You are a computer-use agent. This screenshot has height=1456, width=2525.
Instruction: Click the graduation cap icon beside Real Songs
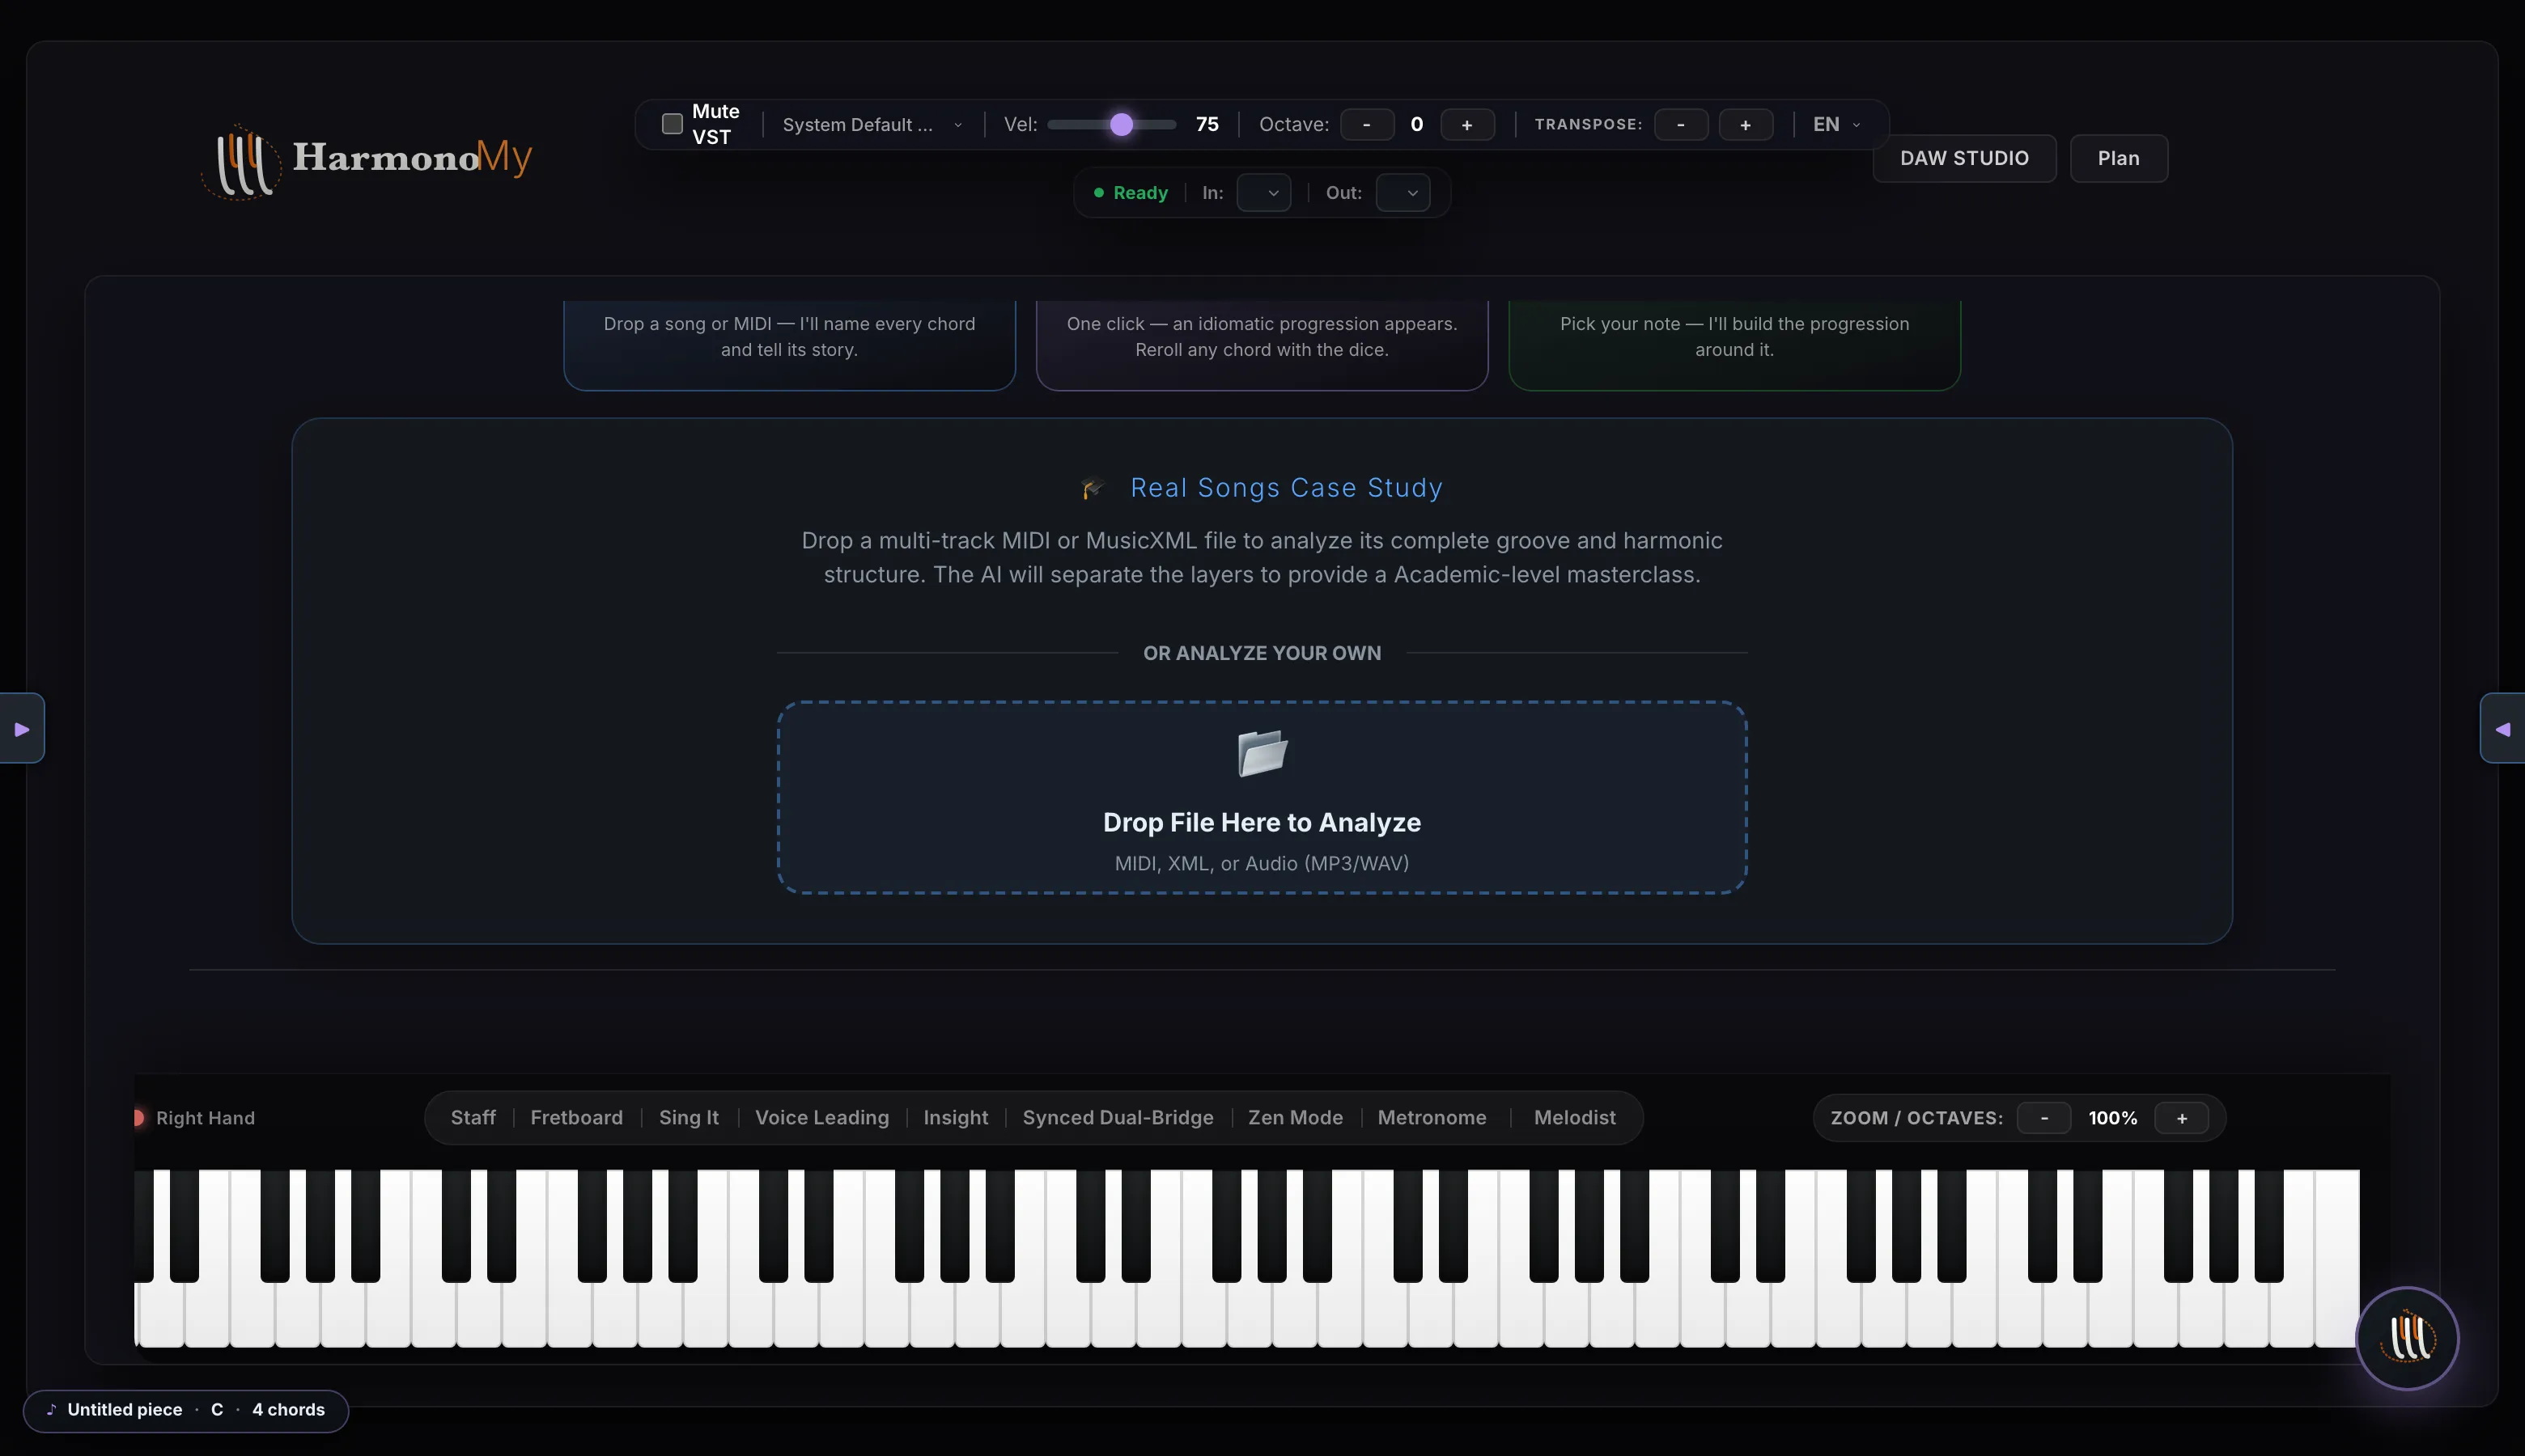point(1093,488)
